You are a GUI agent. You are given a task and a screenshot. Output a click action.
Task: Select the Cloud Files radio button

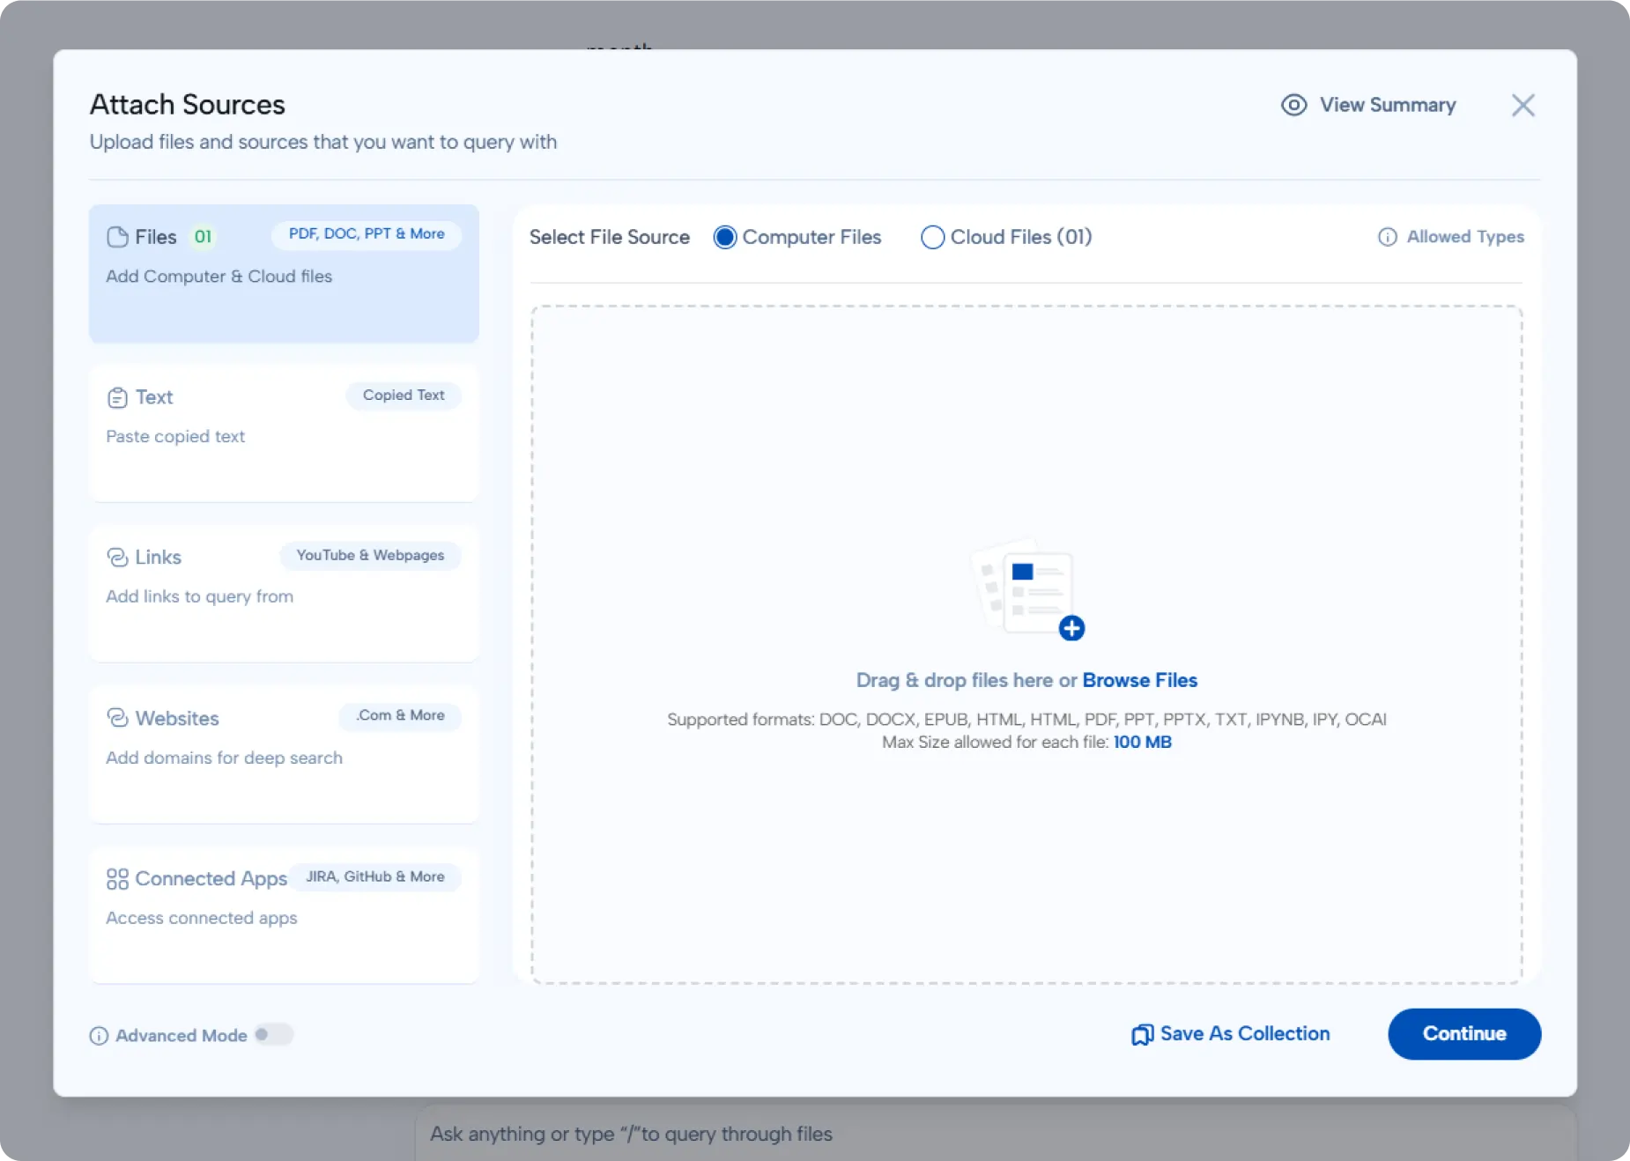[932, 238]
